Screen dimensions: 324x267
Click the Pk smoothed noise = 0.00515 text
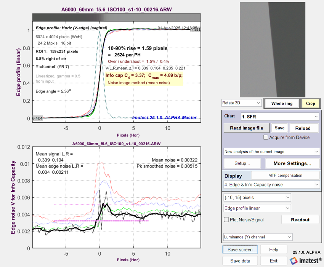[167, 166]
